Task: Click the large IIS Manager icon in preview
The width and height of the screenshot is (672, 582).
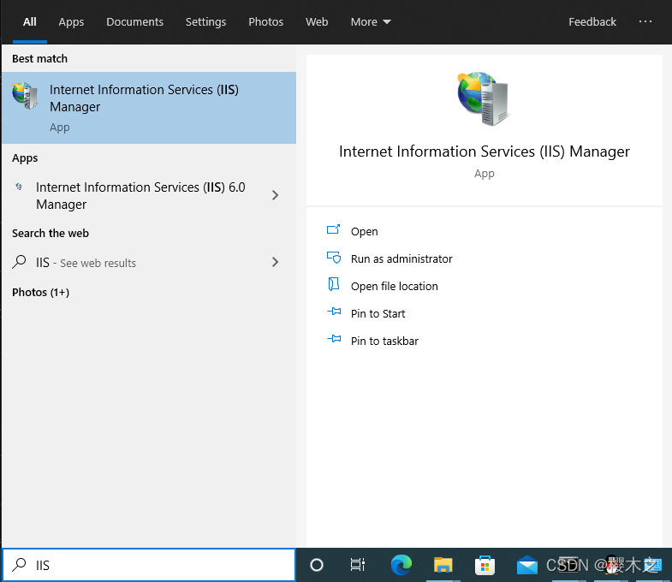Action: [484, 98]
